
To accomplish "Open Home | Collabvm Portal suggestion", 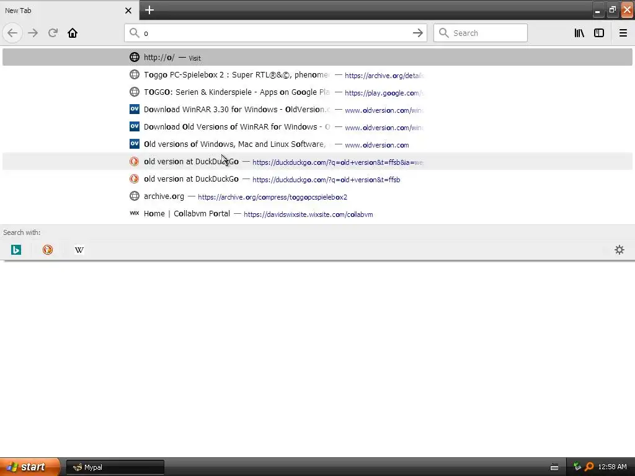I will coord(317,214).
